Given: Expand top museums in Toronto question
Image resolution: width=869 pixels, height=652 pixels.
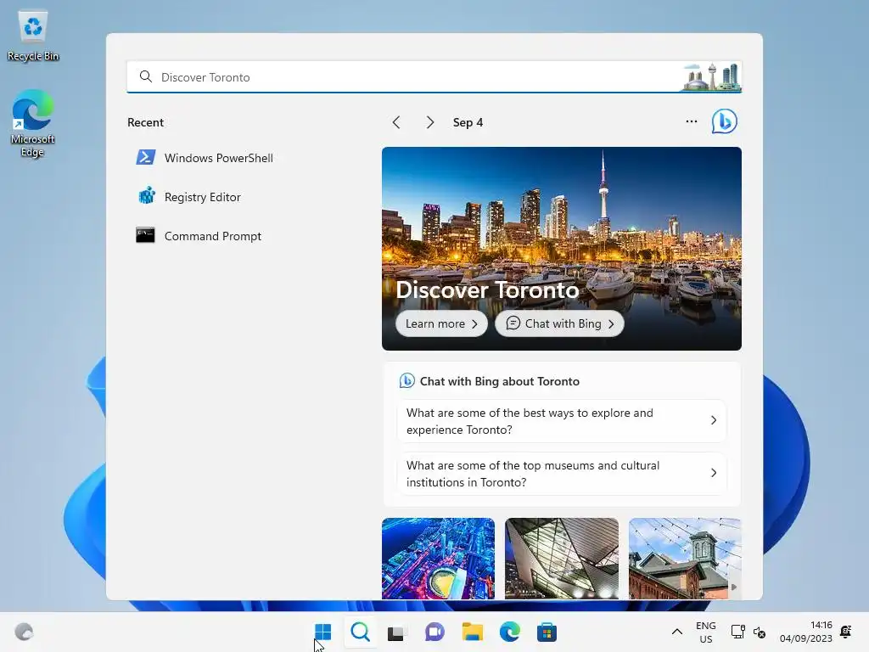Looking at the screenshot, I should 562,474.
